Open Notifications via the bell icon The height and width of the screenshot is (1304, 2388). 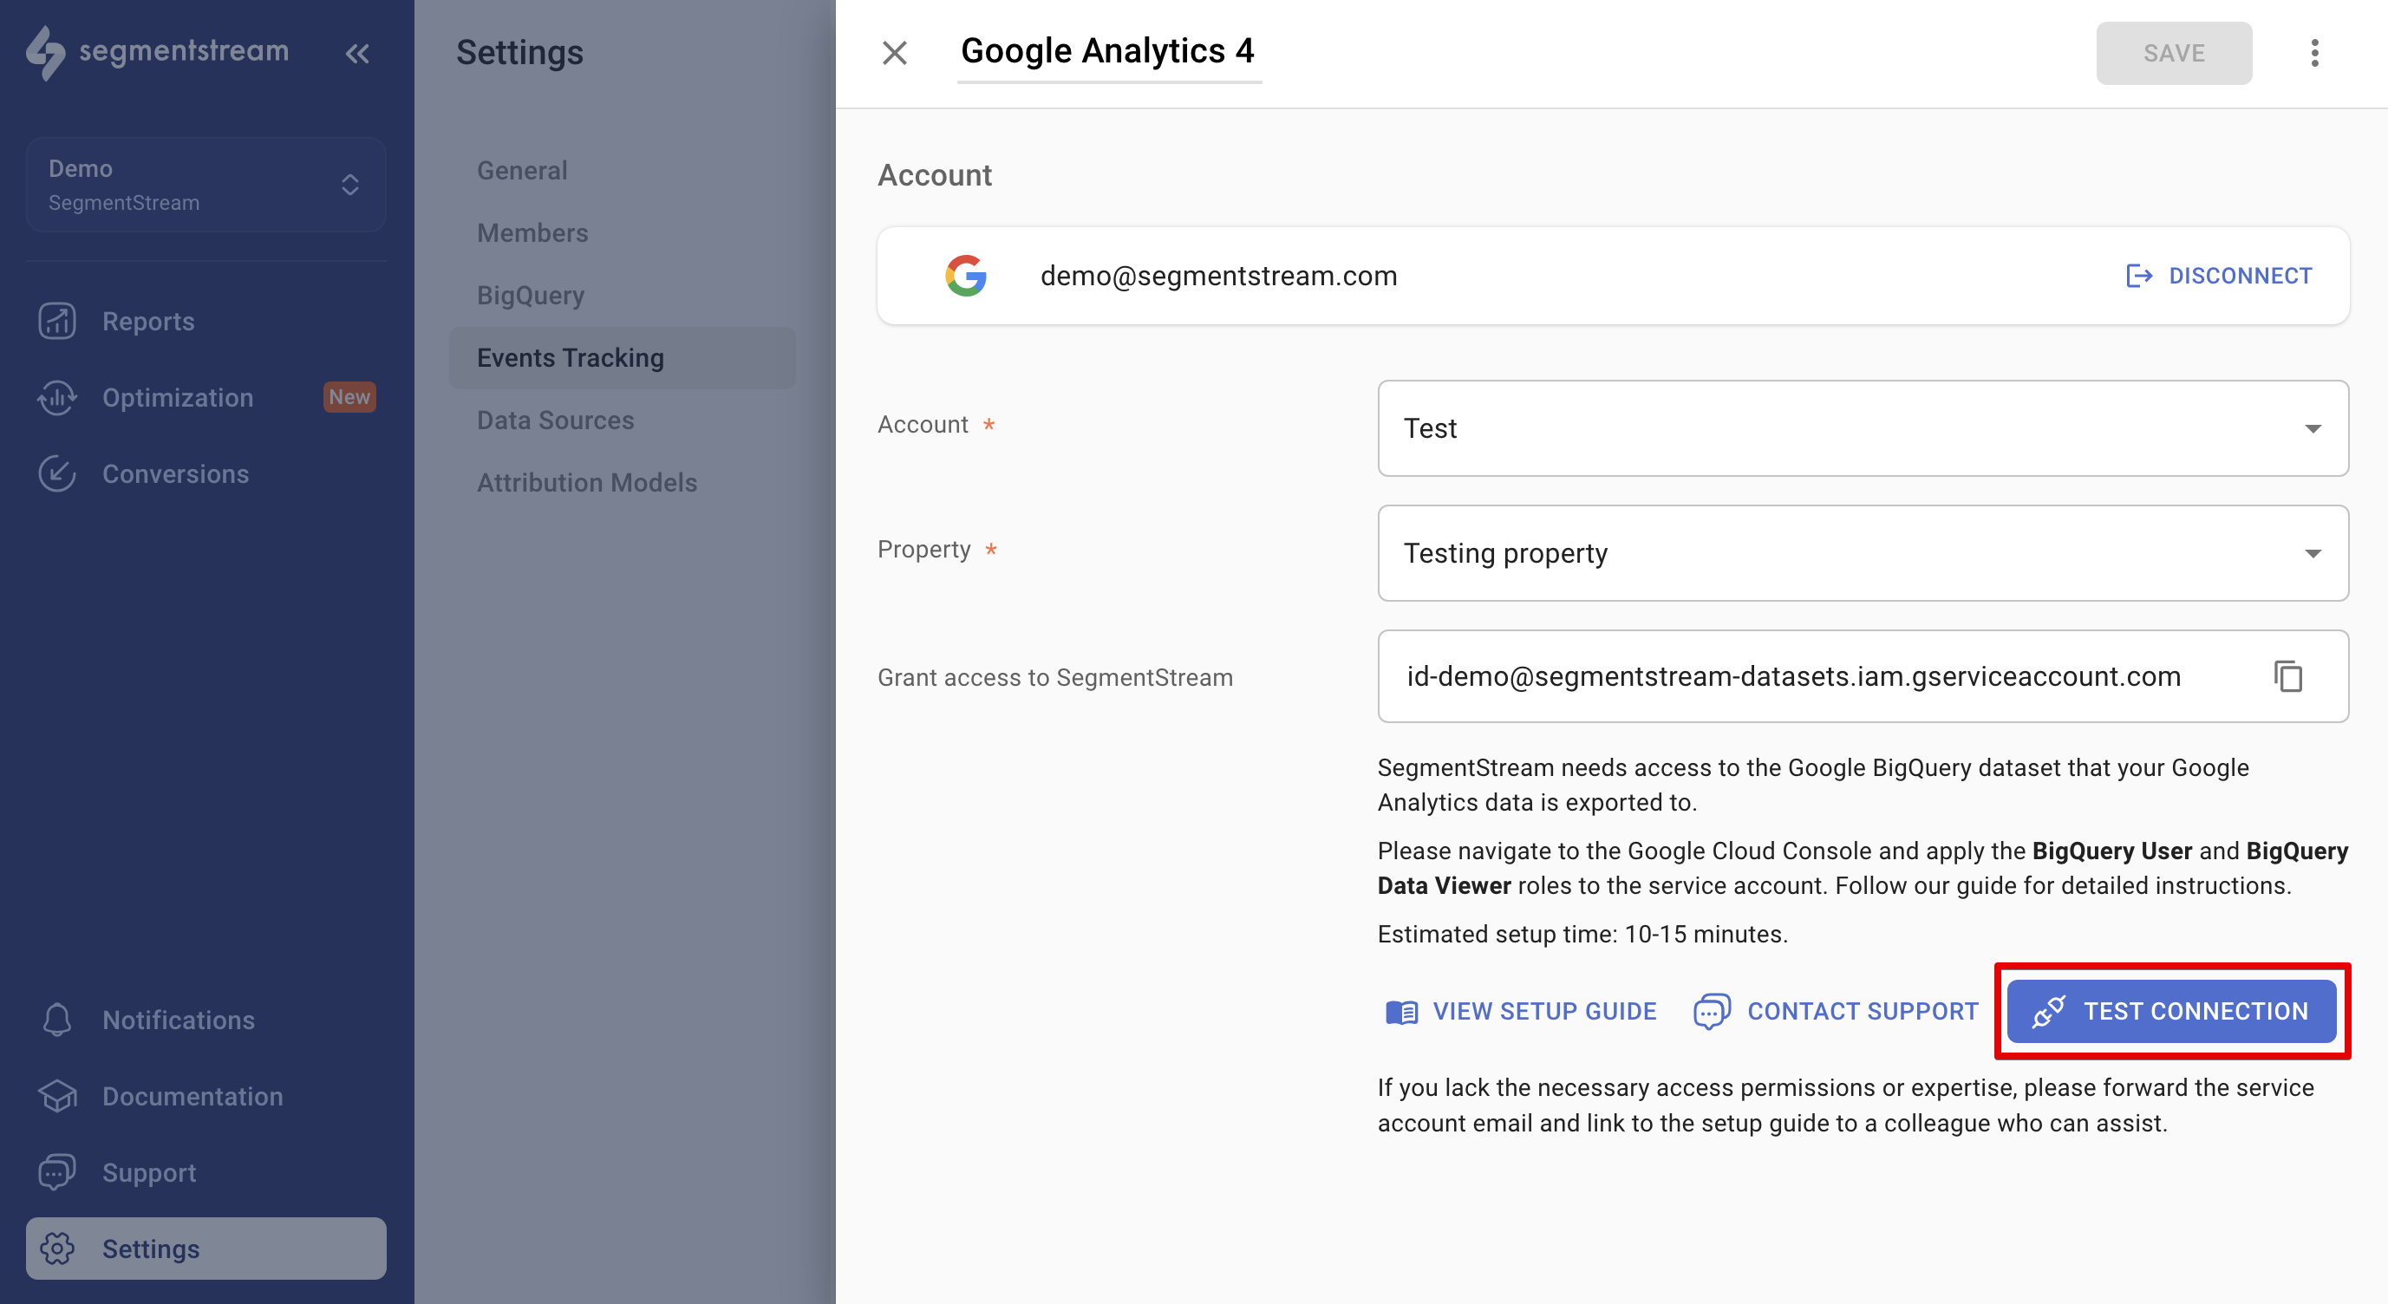[57, 1020]
